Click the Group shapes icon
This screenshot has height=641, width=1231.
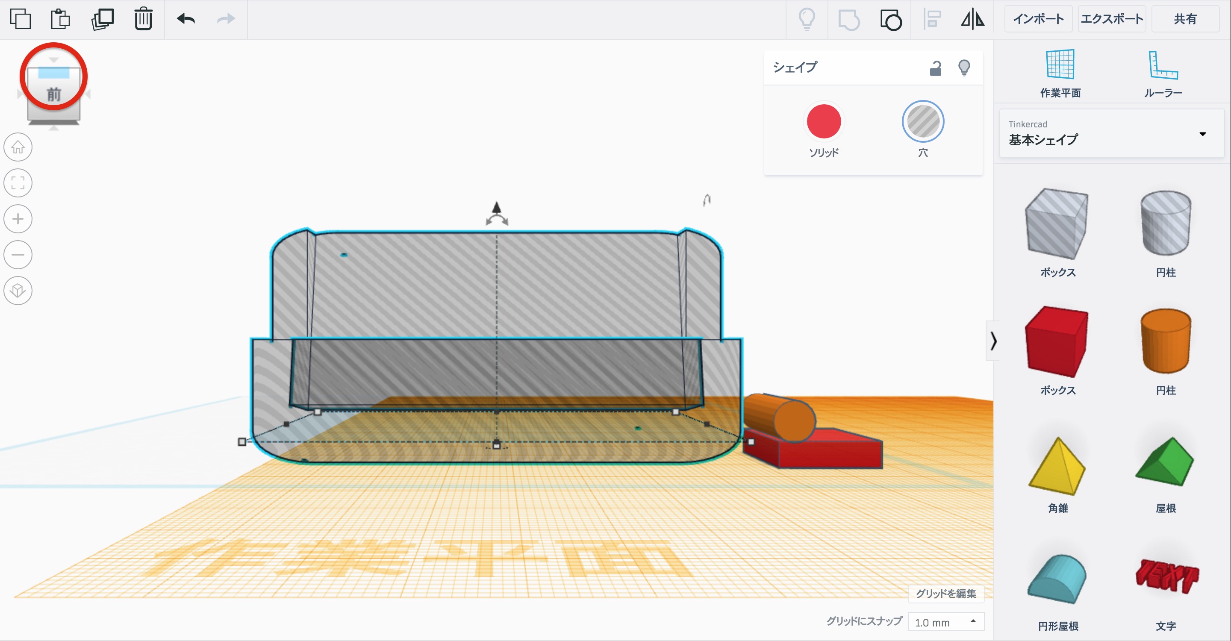point(849,20)
